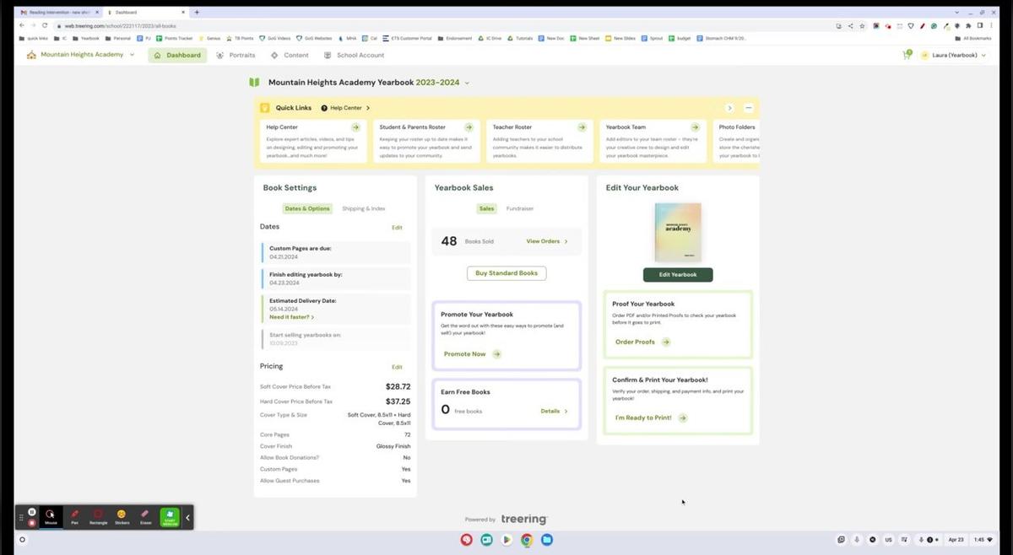Open the ChromeOS launcher button

(23, 540)
